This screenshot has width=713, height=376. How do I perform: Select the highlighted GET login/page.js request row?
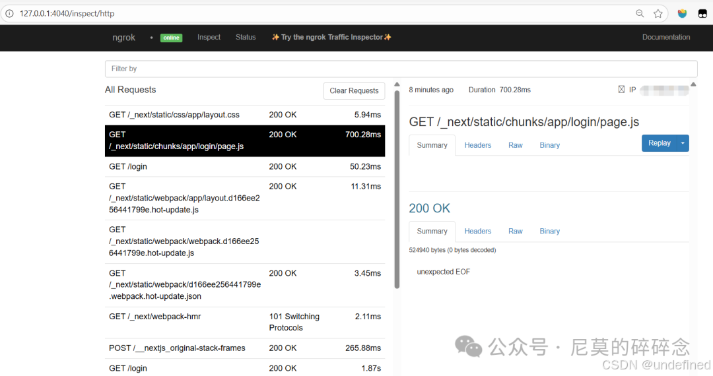coord(245,141)
